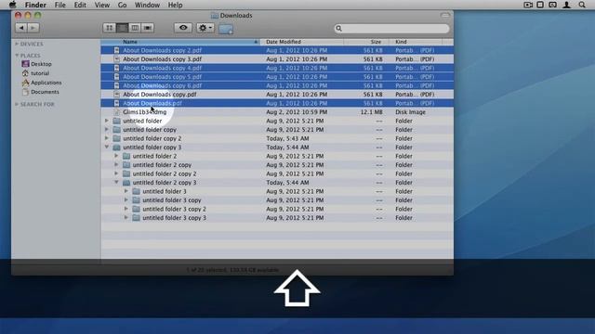
Task: Click the new folder toolbar icon
Action: [226, 29]
